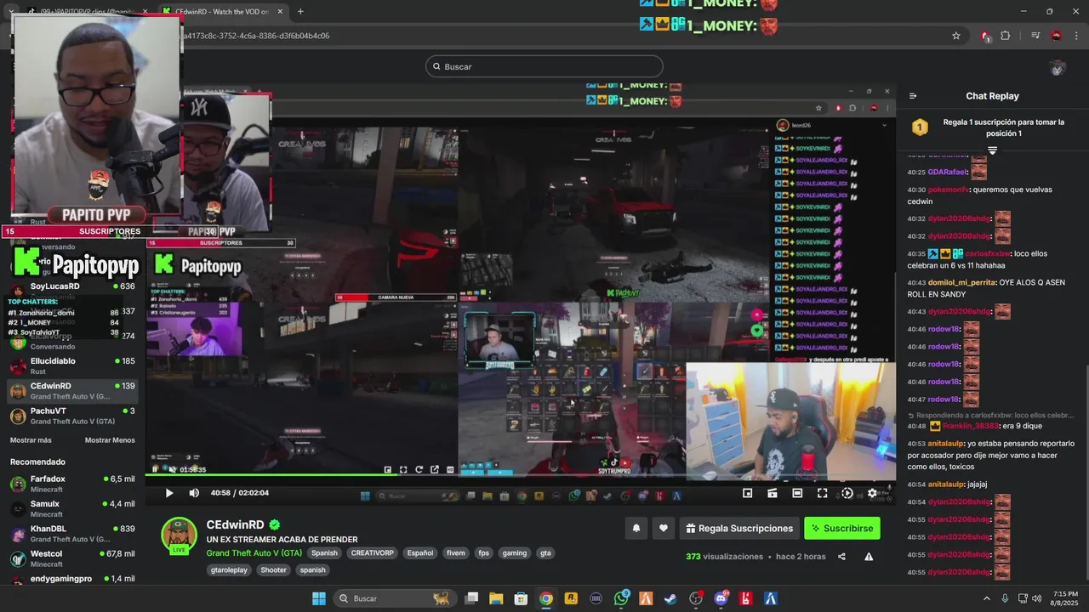Open Chrome three-dot menu
The height and width of the screenshot is (612, 1089).
tap(1076, 36)
